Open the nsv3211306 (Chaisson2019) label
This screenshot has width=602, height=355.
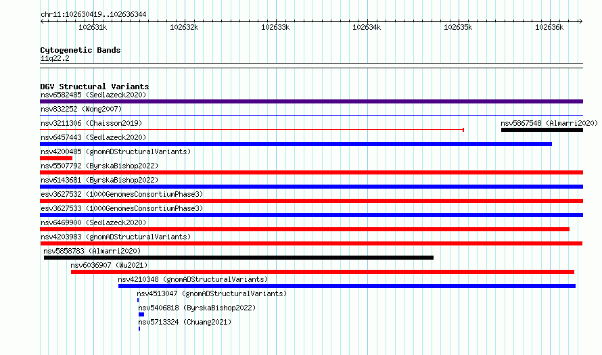pos(91,123)
